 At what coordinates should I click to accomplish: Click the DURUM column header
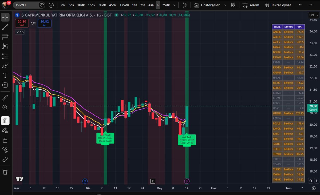coord(288,27)
